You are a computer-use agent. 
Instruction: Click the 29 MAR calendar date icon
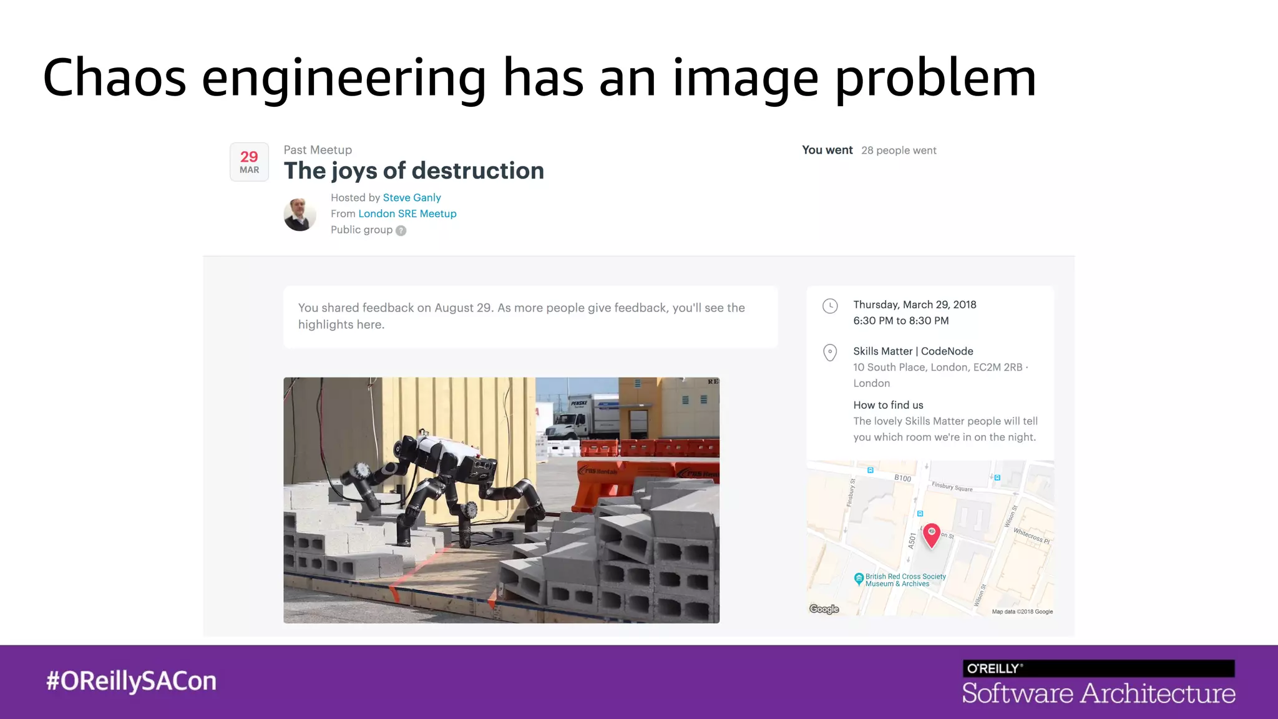coord(249,162)
